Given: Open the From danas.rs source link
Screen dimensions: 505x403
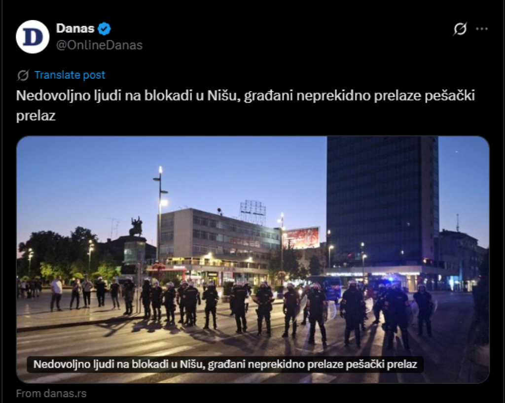Looking at the screenshot, I should pos(51,393).
